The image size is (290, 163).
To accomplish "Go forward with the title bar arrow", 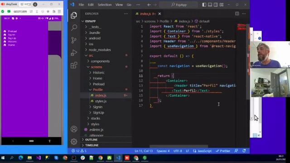I will point(155,5).
